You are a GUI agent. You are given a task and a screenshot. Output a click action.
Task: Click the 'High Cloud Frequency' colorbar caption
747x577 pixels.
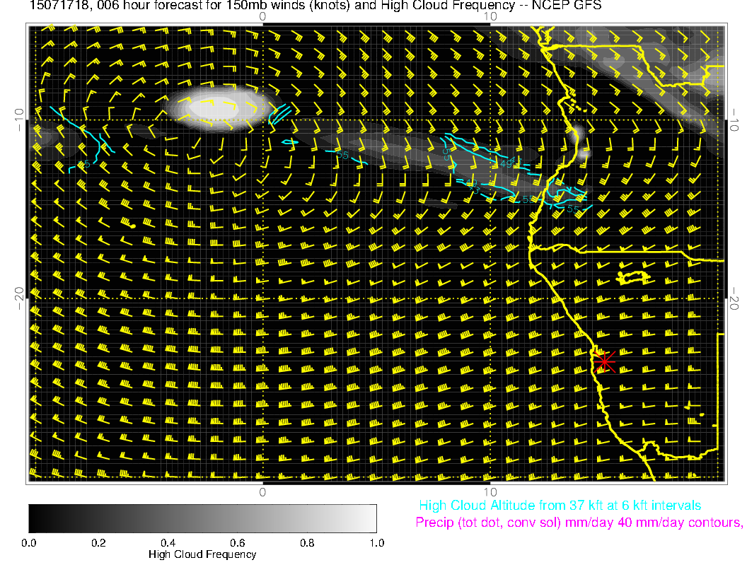tap(202, 554)
